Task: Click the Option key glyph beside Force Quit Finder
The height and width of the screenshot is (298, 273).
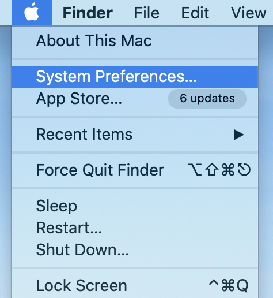Action: pos(195,170)
